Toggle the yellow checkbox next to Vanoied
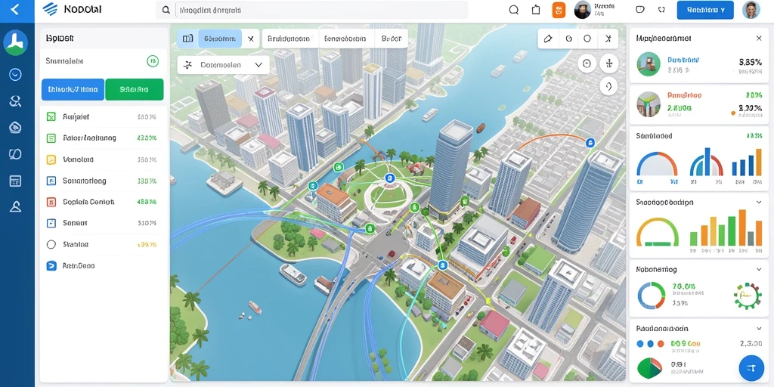 pyautogui.click(x=51, y=159)
